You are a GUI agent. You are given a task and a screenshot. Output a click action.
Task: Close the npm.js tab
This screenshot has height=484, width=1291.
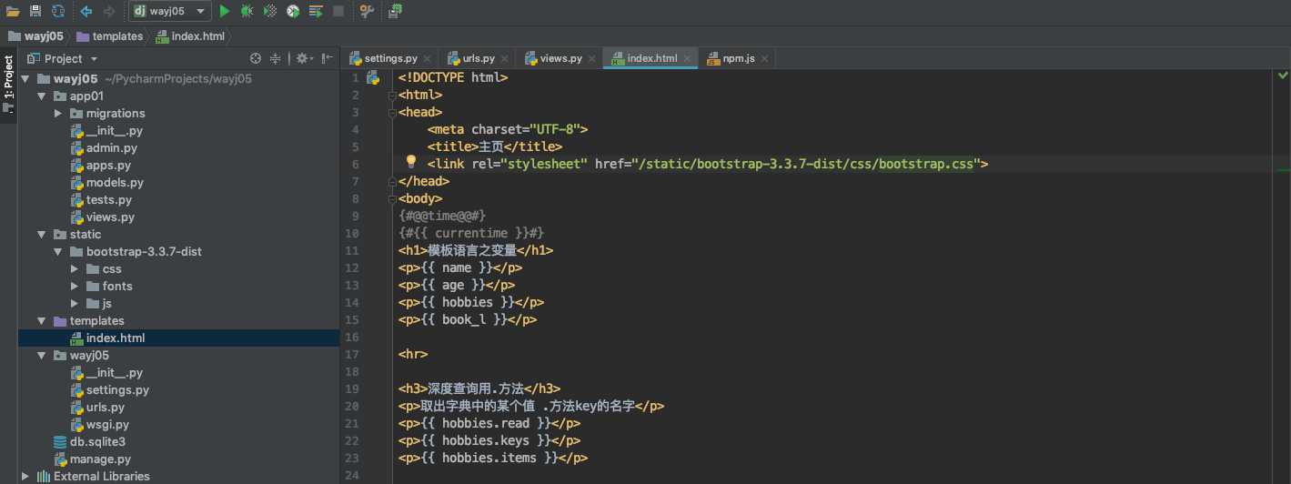764,59
